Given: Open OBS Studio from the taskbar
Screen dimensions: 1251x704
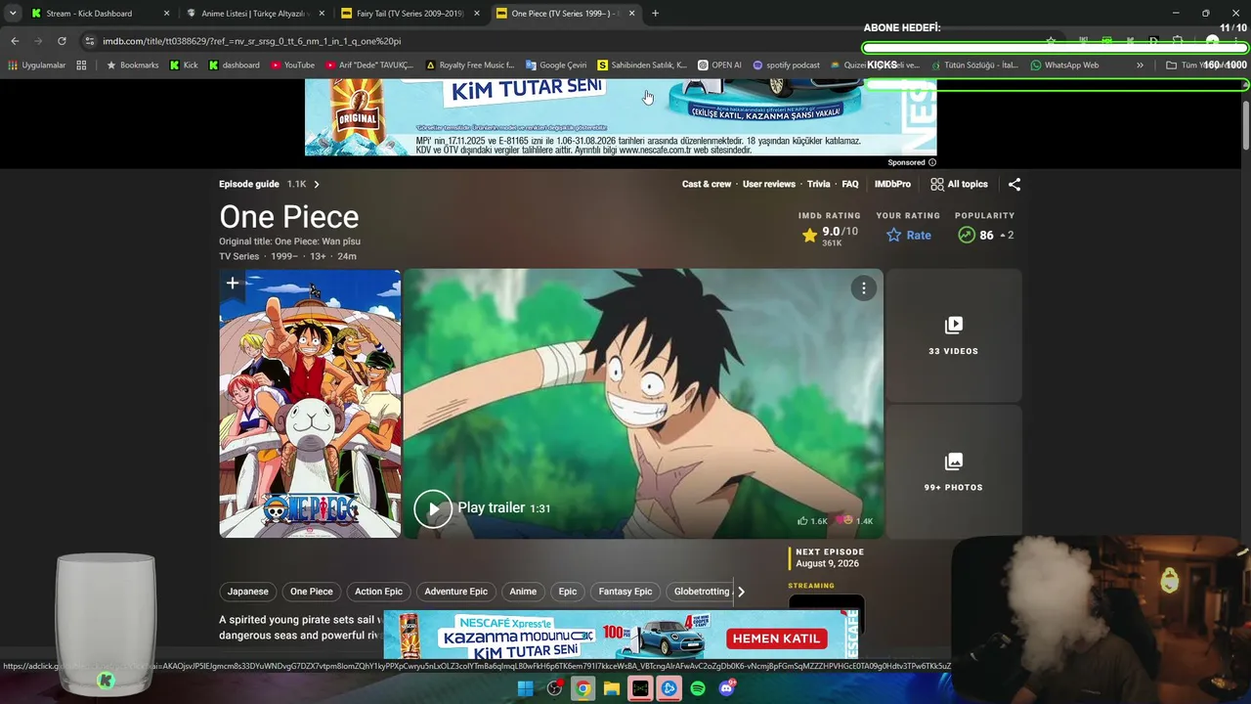Looking at the screenshot, I should coord(554,688).
